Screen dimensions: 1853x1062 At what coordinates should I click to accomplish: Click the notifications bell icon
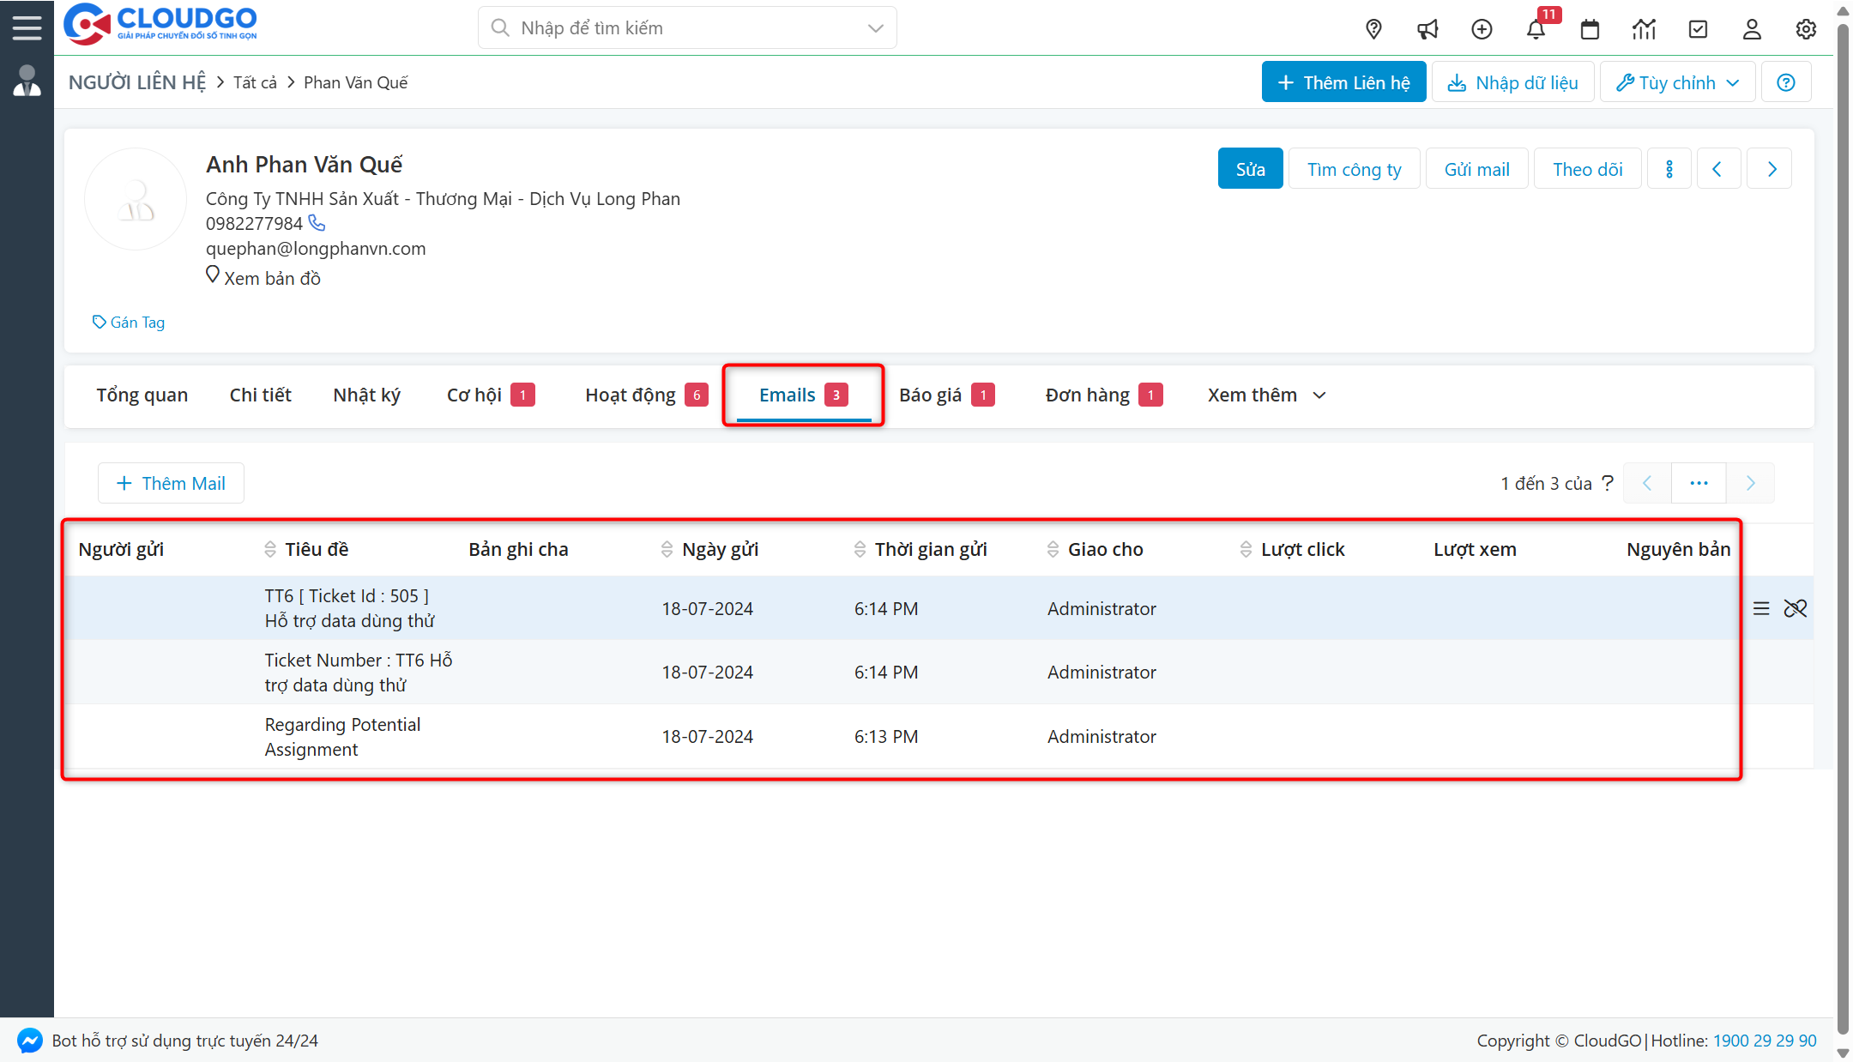pyautogui.click(x=1536, y=29)
